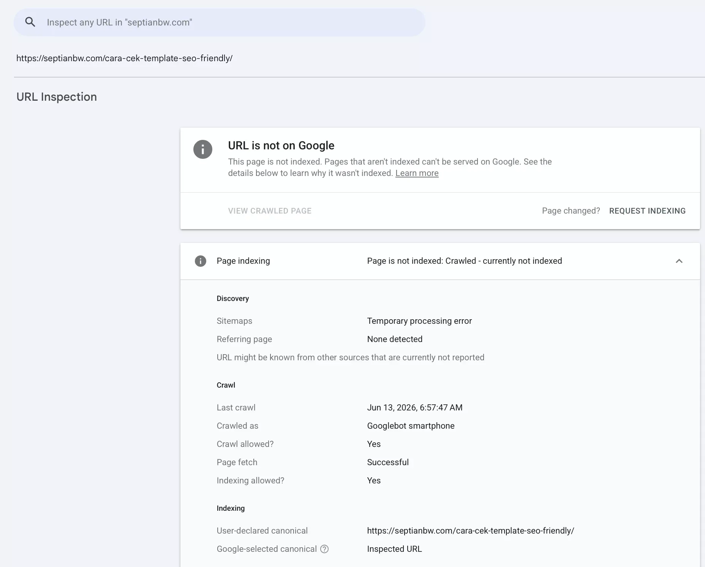This screenshot has width=705, height=567.
Task: Click Crawled - currently not indexed status
Action: (x=504, y=261)
